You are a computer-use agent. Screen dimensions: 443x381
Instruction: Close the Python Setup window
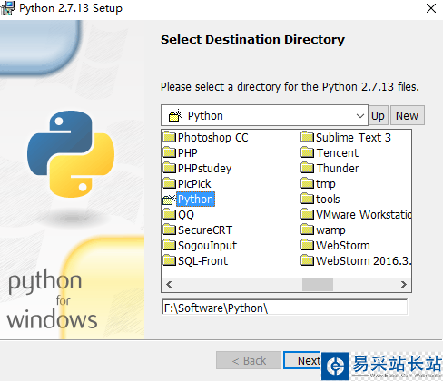431,8
